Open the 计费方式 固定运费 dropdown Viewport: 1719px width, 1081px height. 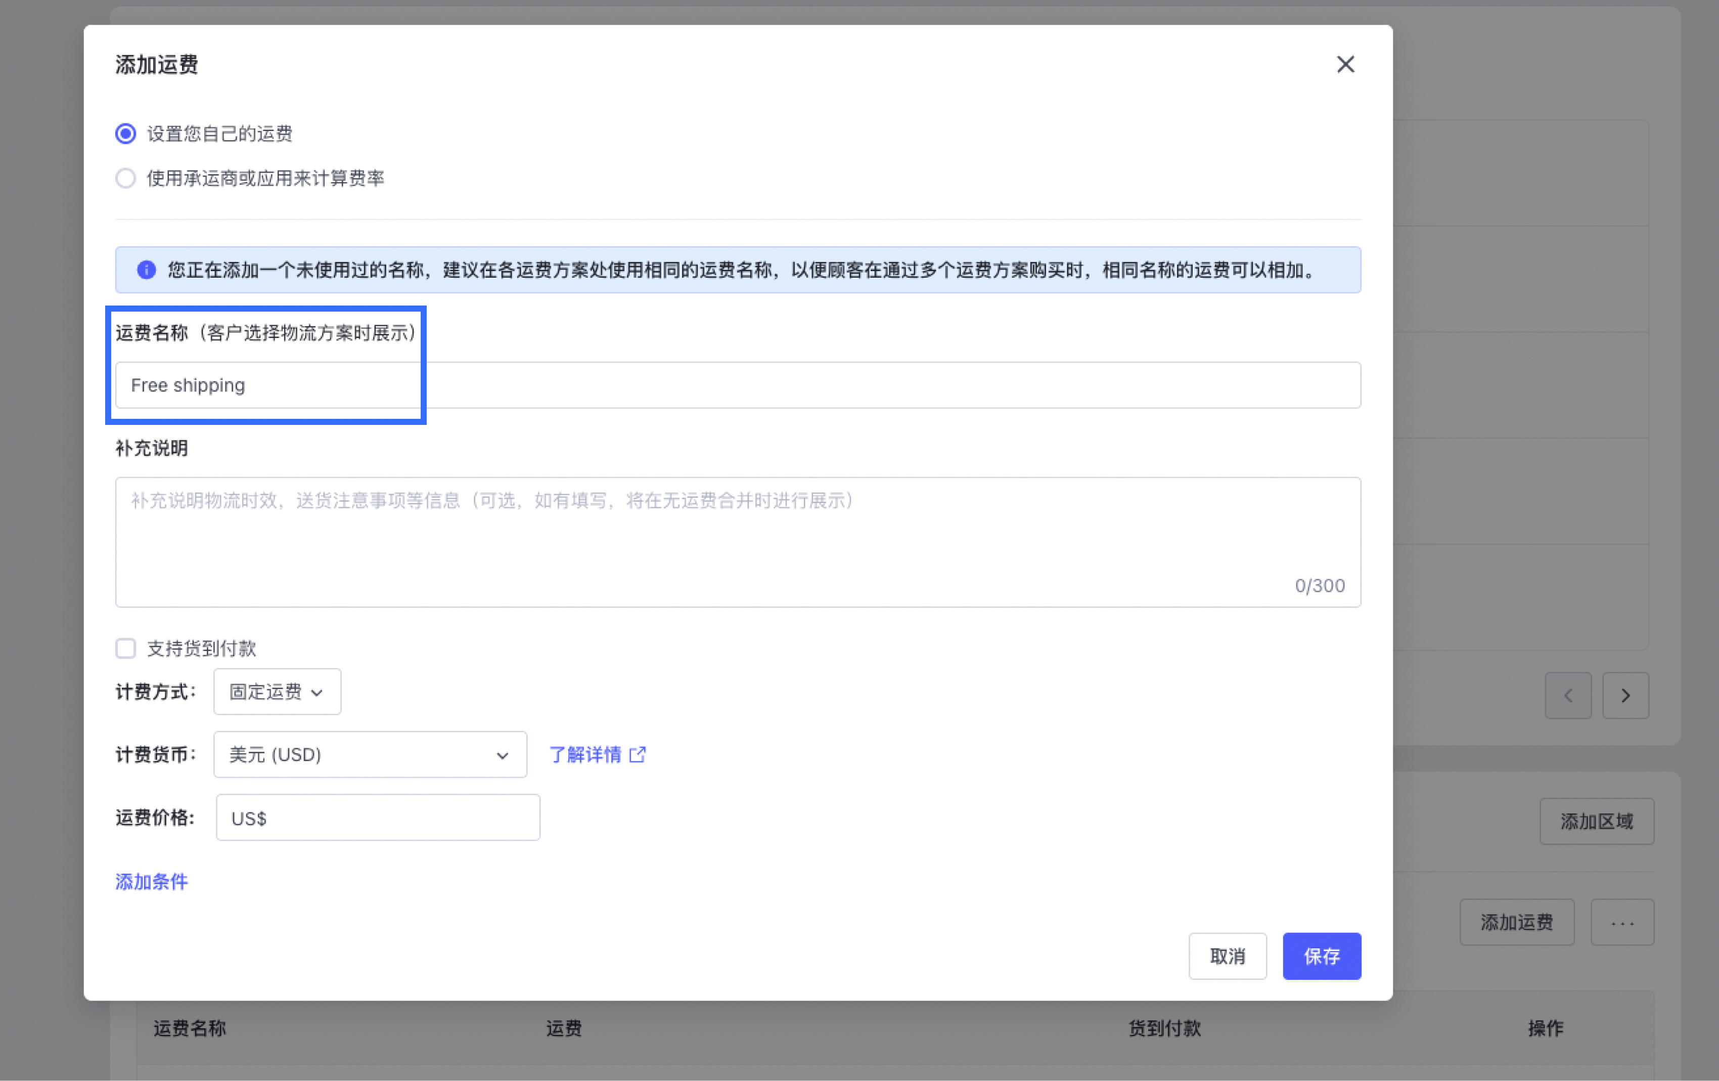[x=277, y=691]
